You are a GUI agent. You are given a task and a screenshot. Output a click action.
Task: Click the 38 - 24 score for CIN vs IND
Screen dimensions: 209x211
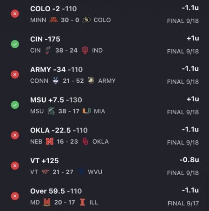click(x=66, y=50)
